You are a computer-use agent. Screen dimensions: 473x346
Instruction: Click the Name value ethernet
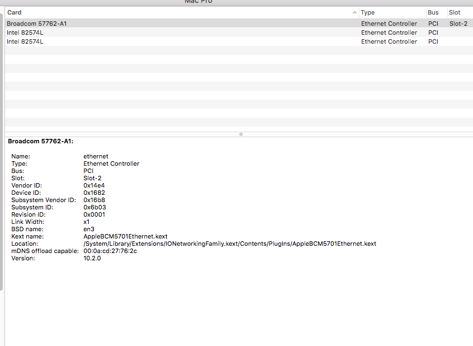point(96,156)
